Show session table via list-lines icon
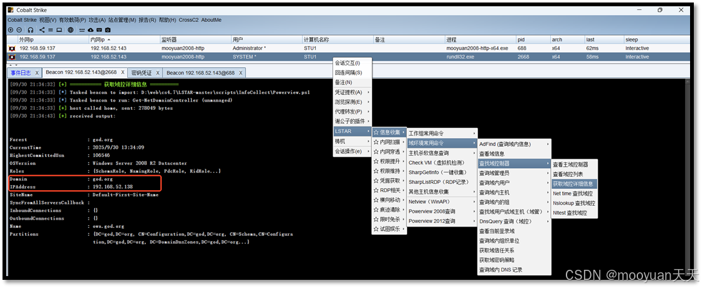This screenshot has height=288, width=702. pyautogui.click(x=50, y=30)
